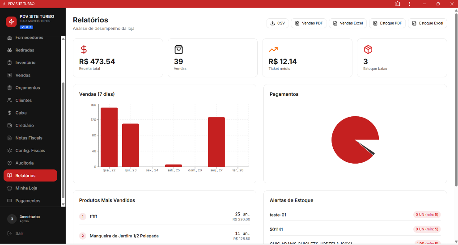
Task: Click user avatar circle showing 3
Action: (12, 219)
